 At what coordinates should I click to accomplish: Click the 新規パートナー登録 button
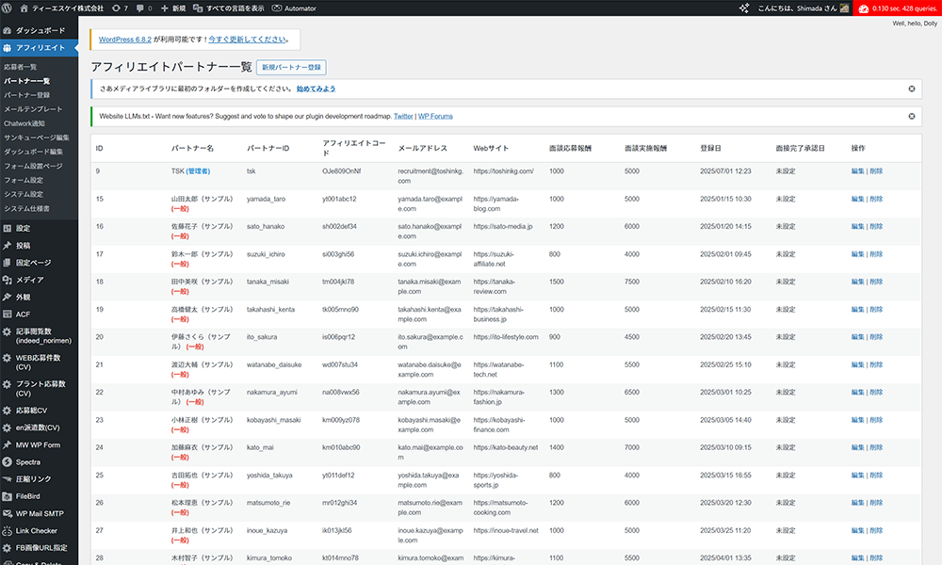point(291,67)
